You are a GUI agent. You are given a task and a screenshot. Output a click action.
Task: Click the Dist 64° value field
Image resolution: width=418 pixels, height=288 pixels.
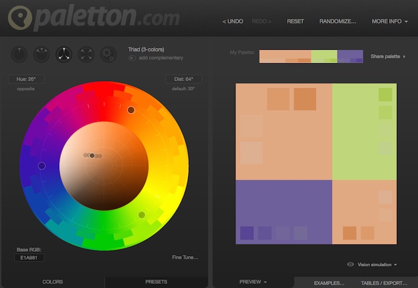pos(184,79)
